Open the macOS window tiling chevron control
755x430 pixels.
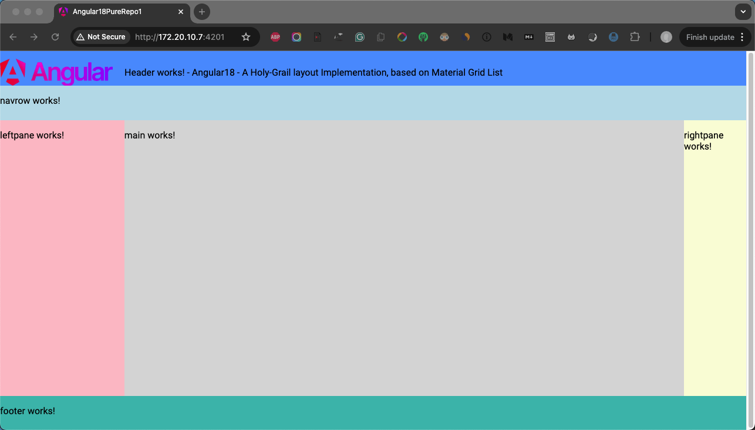tap(743, 11)
